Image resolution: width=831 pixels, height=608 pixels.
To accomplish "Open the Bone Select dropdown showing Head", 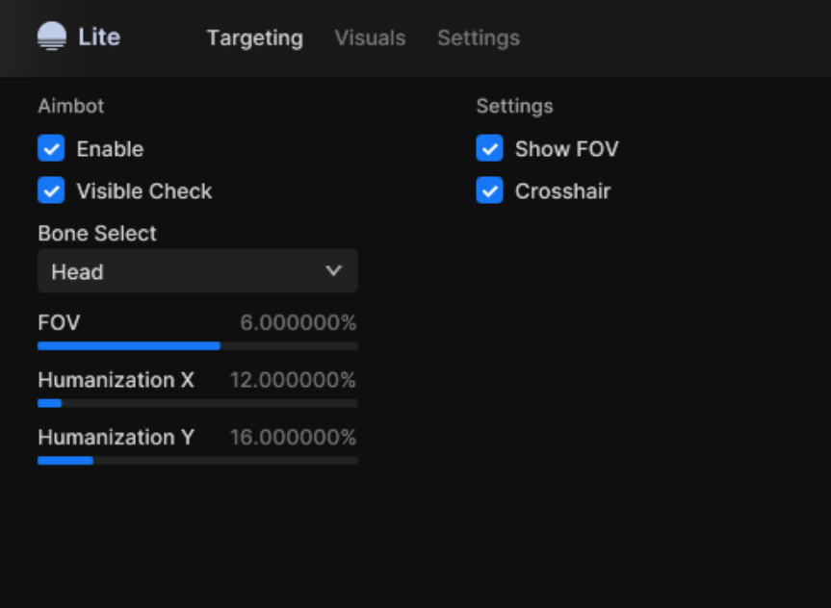I will click(x=197, y=271).
